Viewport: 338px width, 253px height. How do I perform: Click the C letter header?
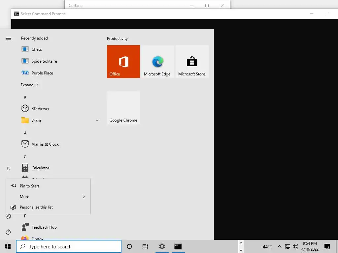coord(25,156)
